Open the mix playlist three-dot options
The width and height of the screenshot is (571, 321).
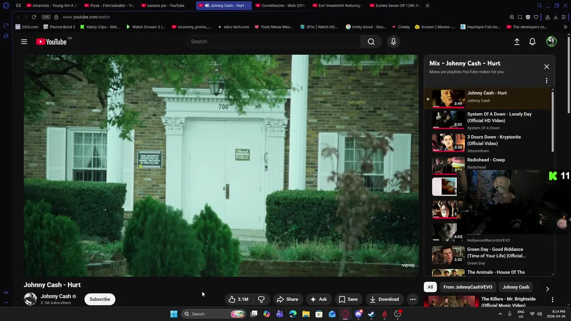tap(546, 81)
